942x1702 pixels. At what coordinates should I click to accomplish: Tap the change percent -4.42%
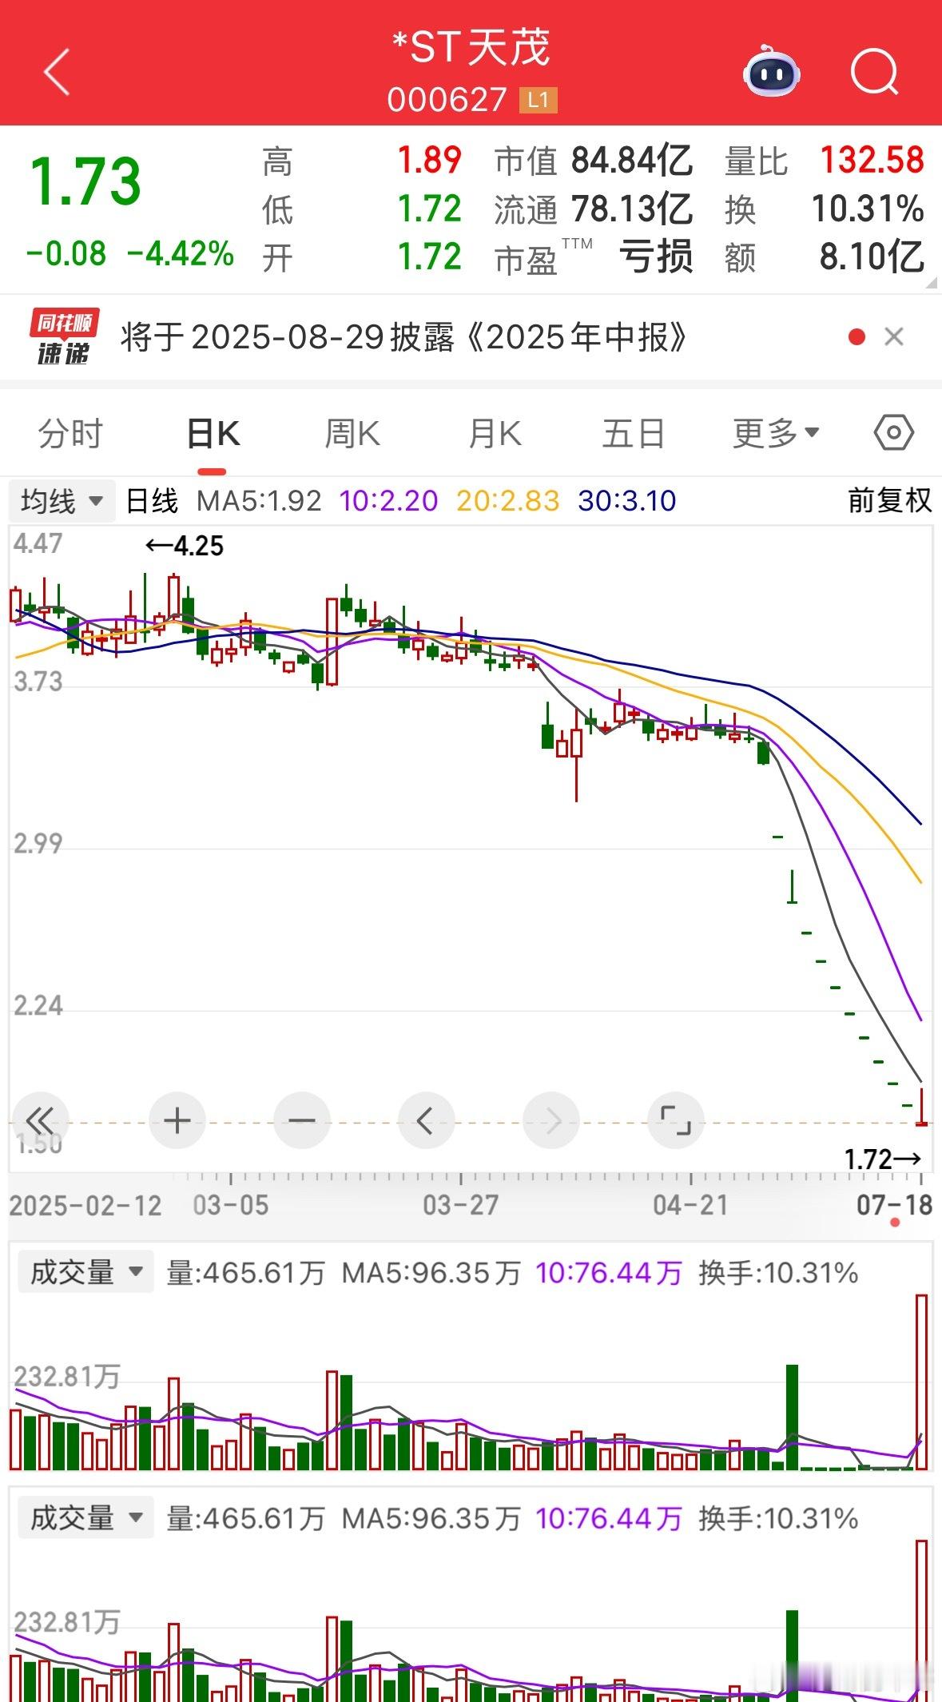click(181, 254)
